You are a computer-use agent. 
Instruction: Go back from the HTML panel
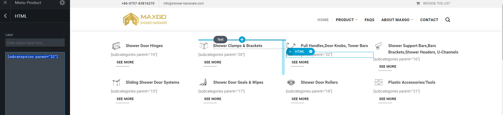click(5, 16)
